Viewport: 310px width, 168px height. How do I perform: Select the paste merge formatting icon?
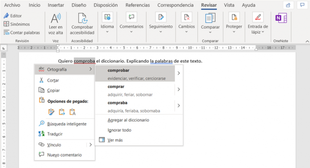tap(62, 112)
